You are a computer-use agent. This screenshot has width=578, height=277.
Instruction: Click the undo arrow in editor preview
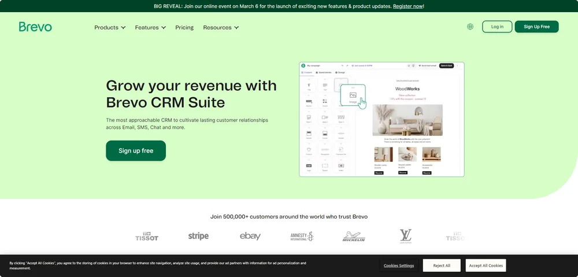point(342,66)
